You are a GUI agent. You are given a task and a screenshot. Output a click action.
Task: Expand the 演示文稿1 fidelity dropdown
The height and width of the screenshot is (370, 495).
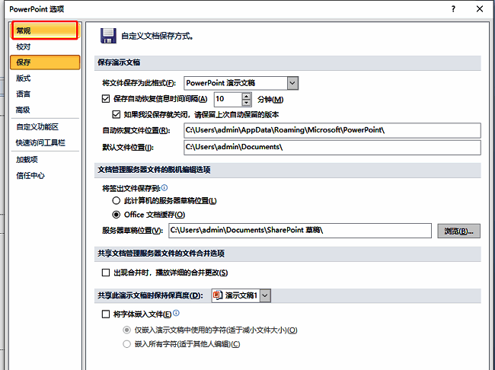tap(265, 295)
